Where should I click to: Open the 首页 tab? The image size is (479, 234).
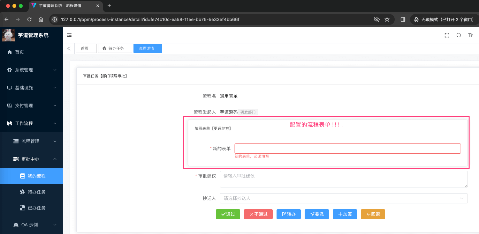pos(86,48)
